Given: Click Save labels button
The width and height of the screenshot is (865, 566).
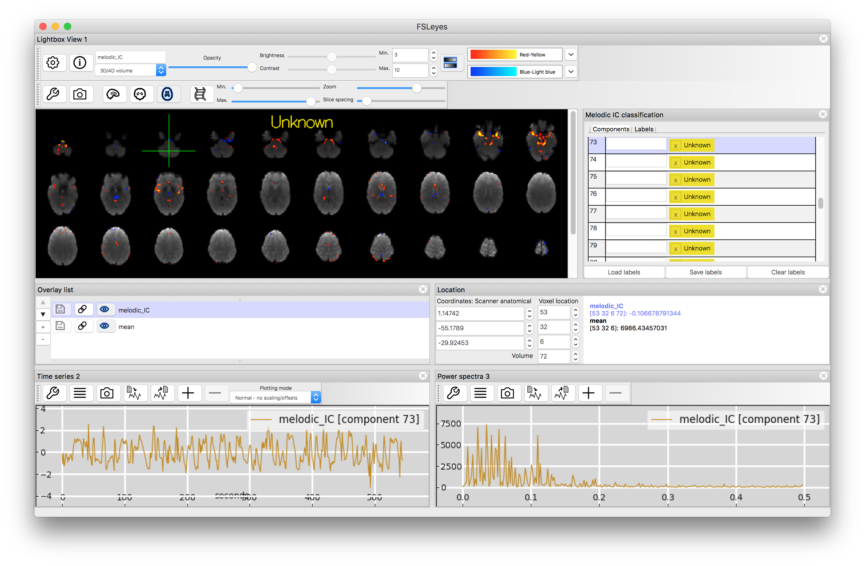Looking at the screenshot, I should coord(706,273).
